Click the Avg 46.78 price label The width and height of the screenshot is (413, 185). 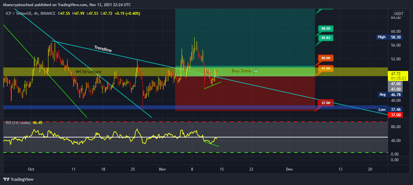click(x=390, y=94)
